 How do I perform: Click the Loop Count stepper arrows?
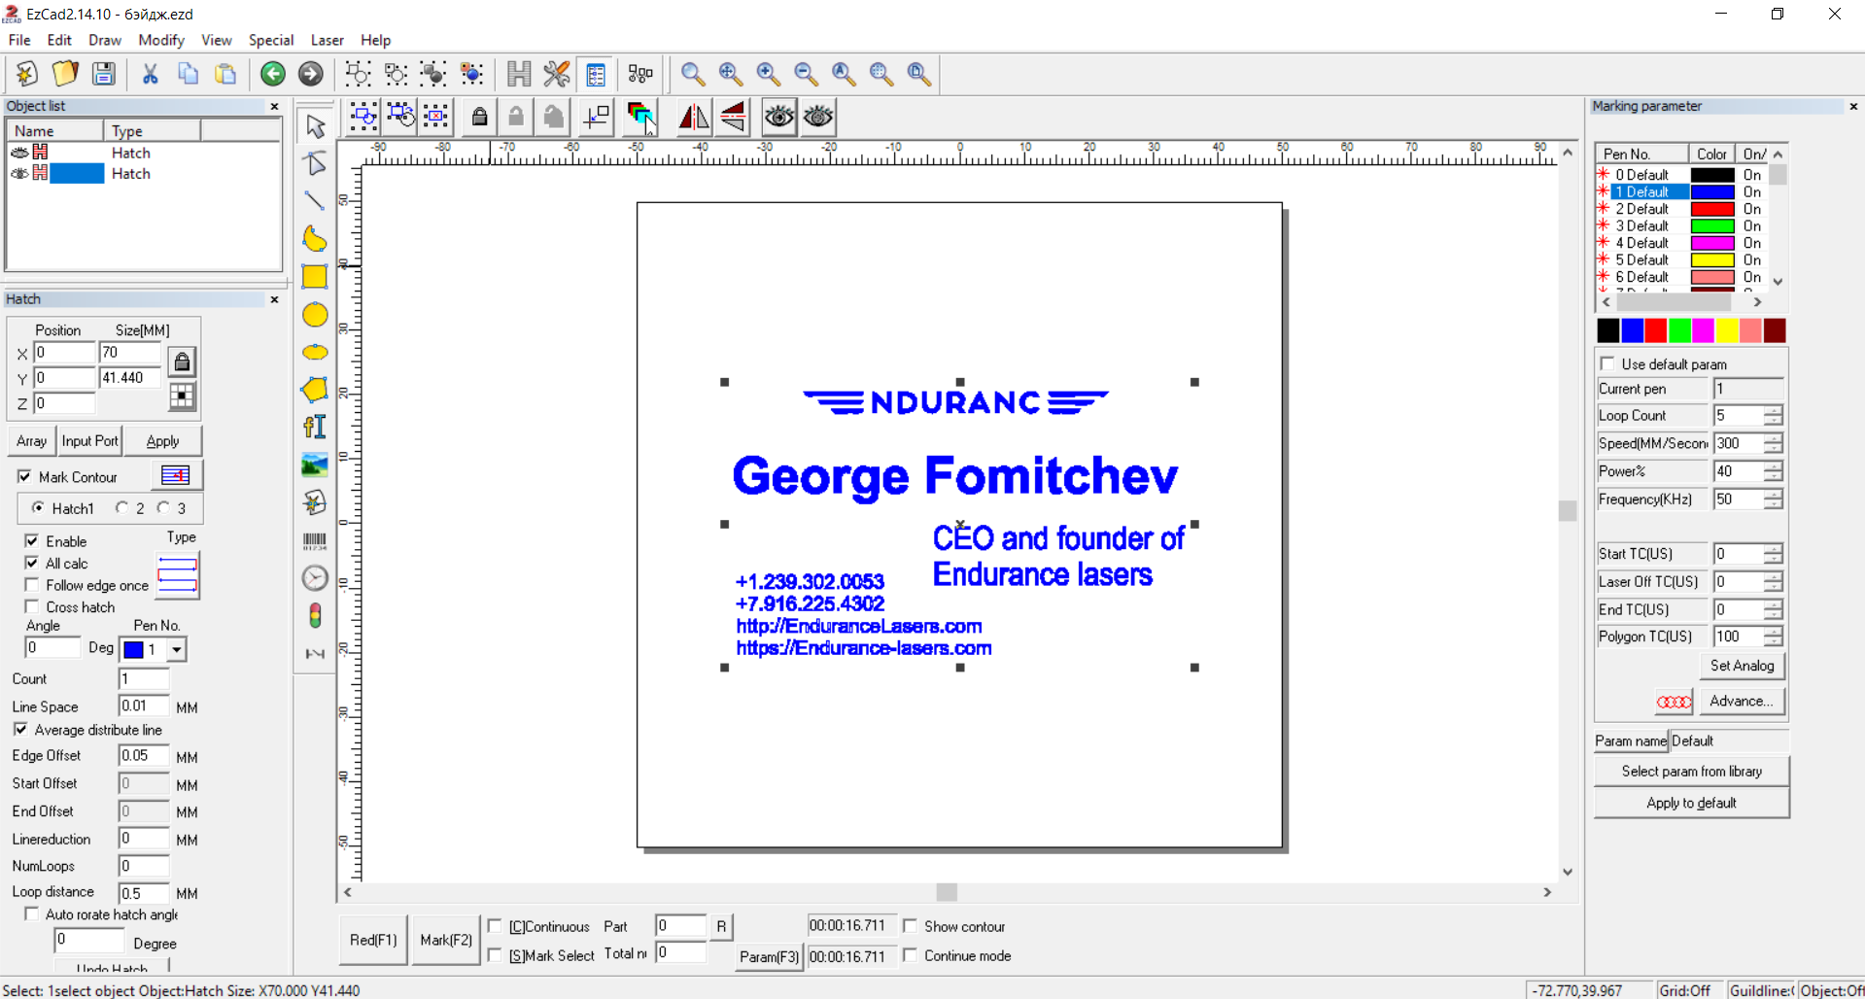pos(1774,416)
